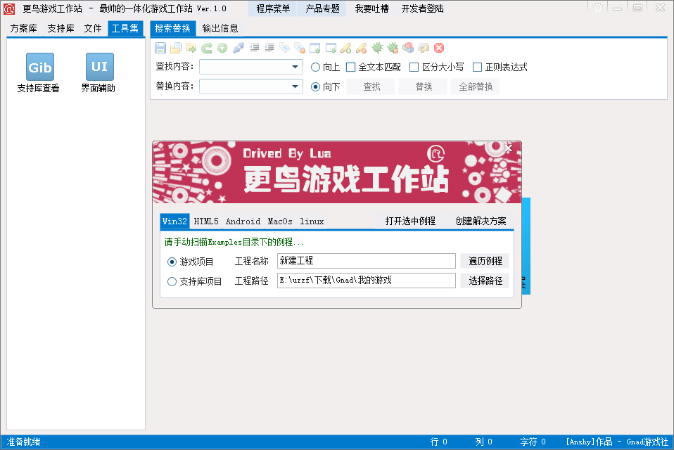Open the Gib 支持库查看 tool
This screenshot has height=450, width=674.
click(x=39, y=73)
